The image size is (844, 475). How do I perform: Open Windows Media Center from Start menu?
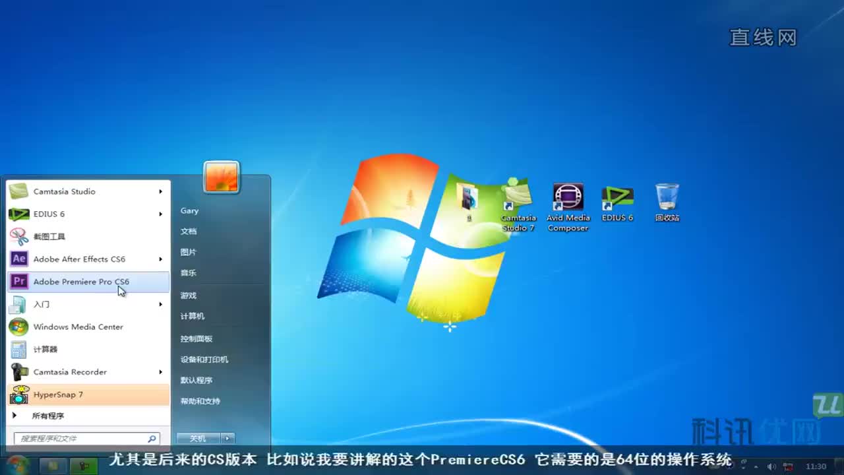pyautogui.click(x=78, y=327)
